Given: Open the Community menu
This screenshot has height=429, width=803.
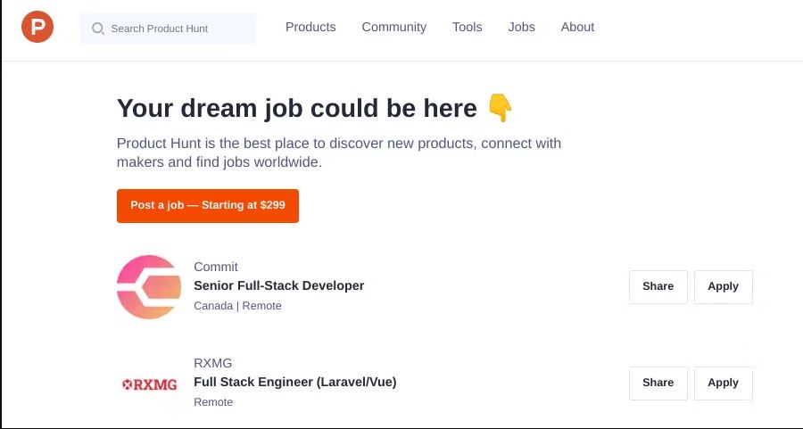Looking at the screenshot, I should tap(393, 27).
